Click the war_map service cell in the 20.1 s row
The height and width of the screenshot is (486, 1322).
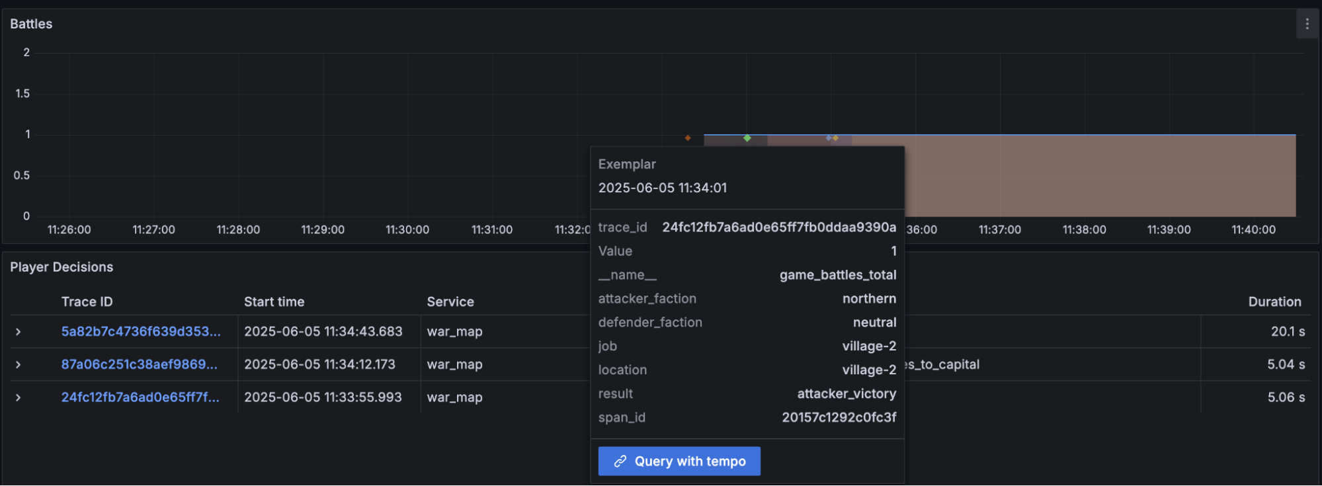(454, 331)
